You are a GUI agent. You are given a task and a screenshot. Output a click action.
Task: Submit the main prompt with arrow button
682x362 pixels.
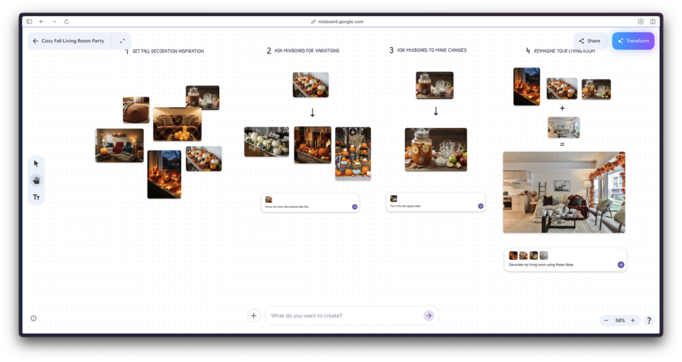click(x=429, y=315)
